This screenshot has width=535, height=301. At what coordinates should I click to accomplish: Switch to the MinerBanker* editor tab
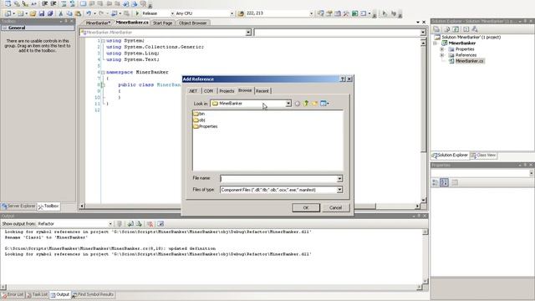coord(98,23)
